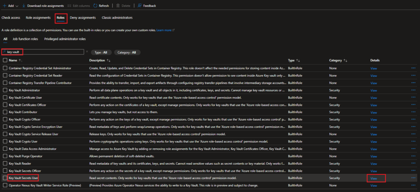Open more options for Container Registry Transfer Pipeline Contributor
420x192 pixels.
[413, 83]
